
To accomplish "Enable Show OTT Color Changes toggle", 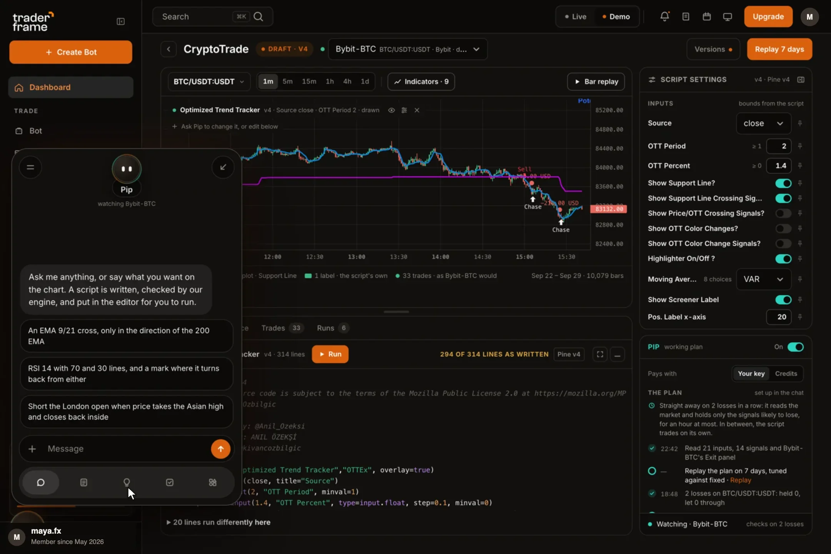I will coord(783,229).
